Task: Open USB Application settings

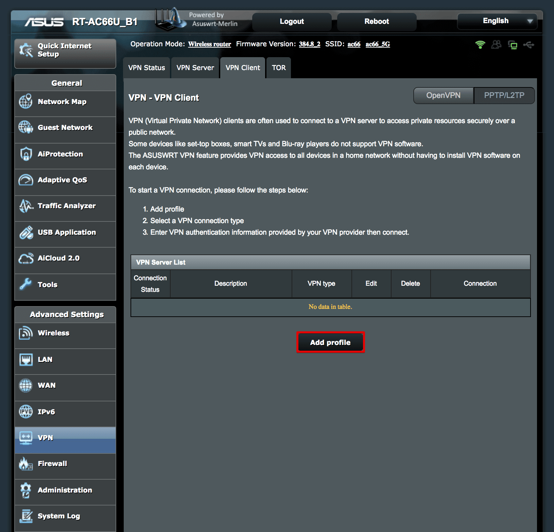Action: pyautogui.click(x=67, y=232)
